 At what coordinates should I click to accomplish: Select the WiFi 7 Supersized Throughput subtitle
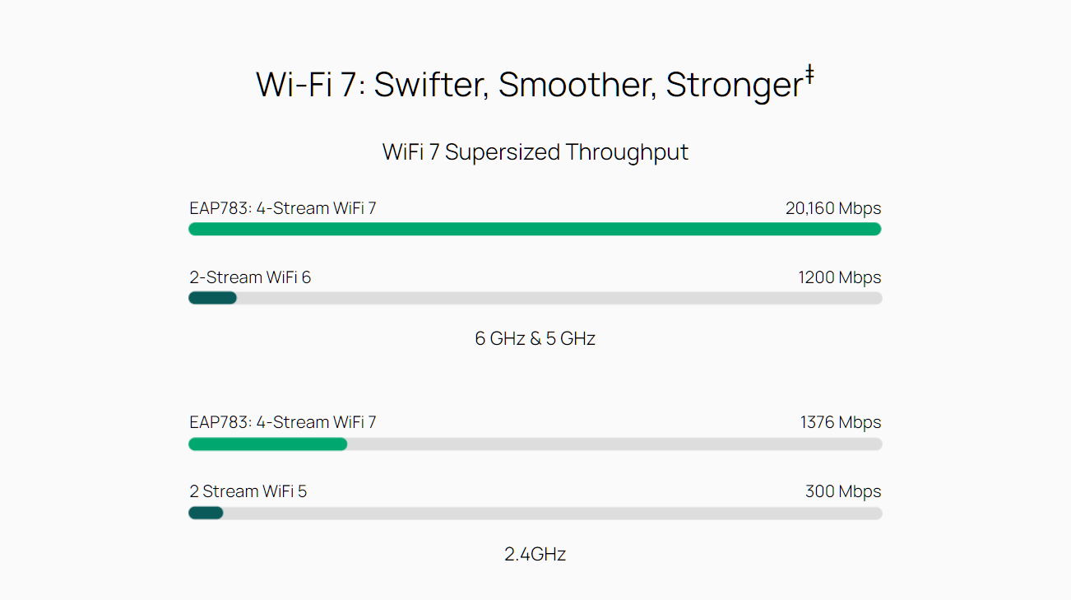pos(535,152)
